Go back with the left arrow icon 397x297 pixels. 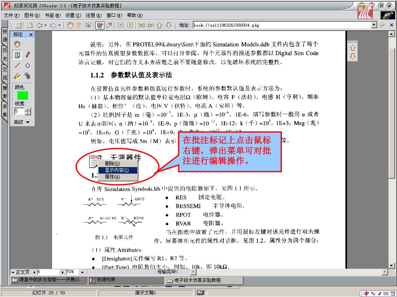point(40,25)
